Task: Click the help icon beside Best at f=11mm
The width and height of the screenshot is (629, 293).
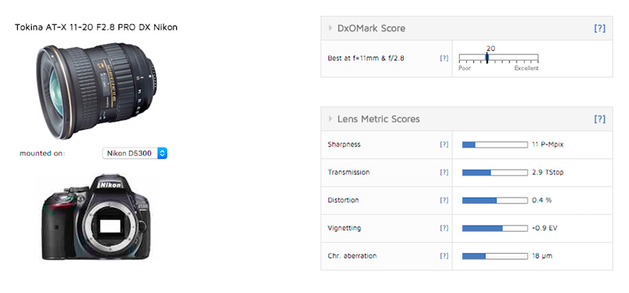Action: point(444,58)
